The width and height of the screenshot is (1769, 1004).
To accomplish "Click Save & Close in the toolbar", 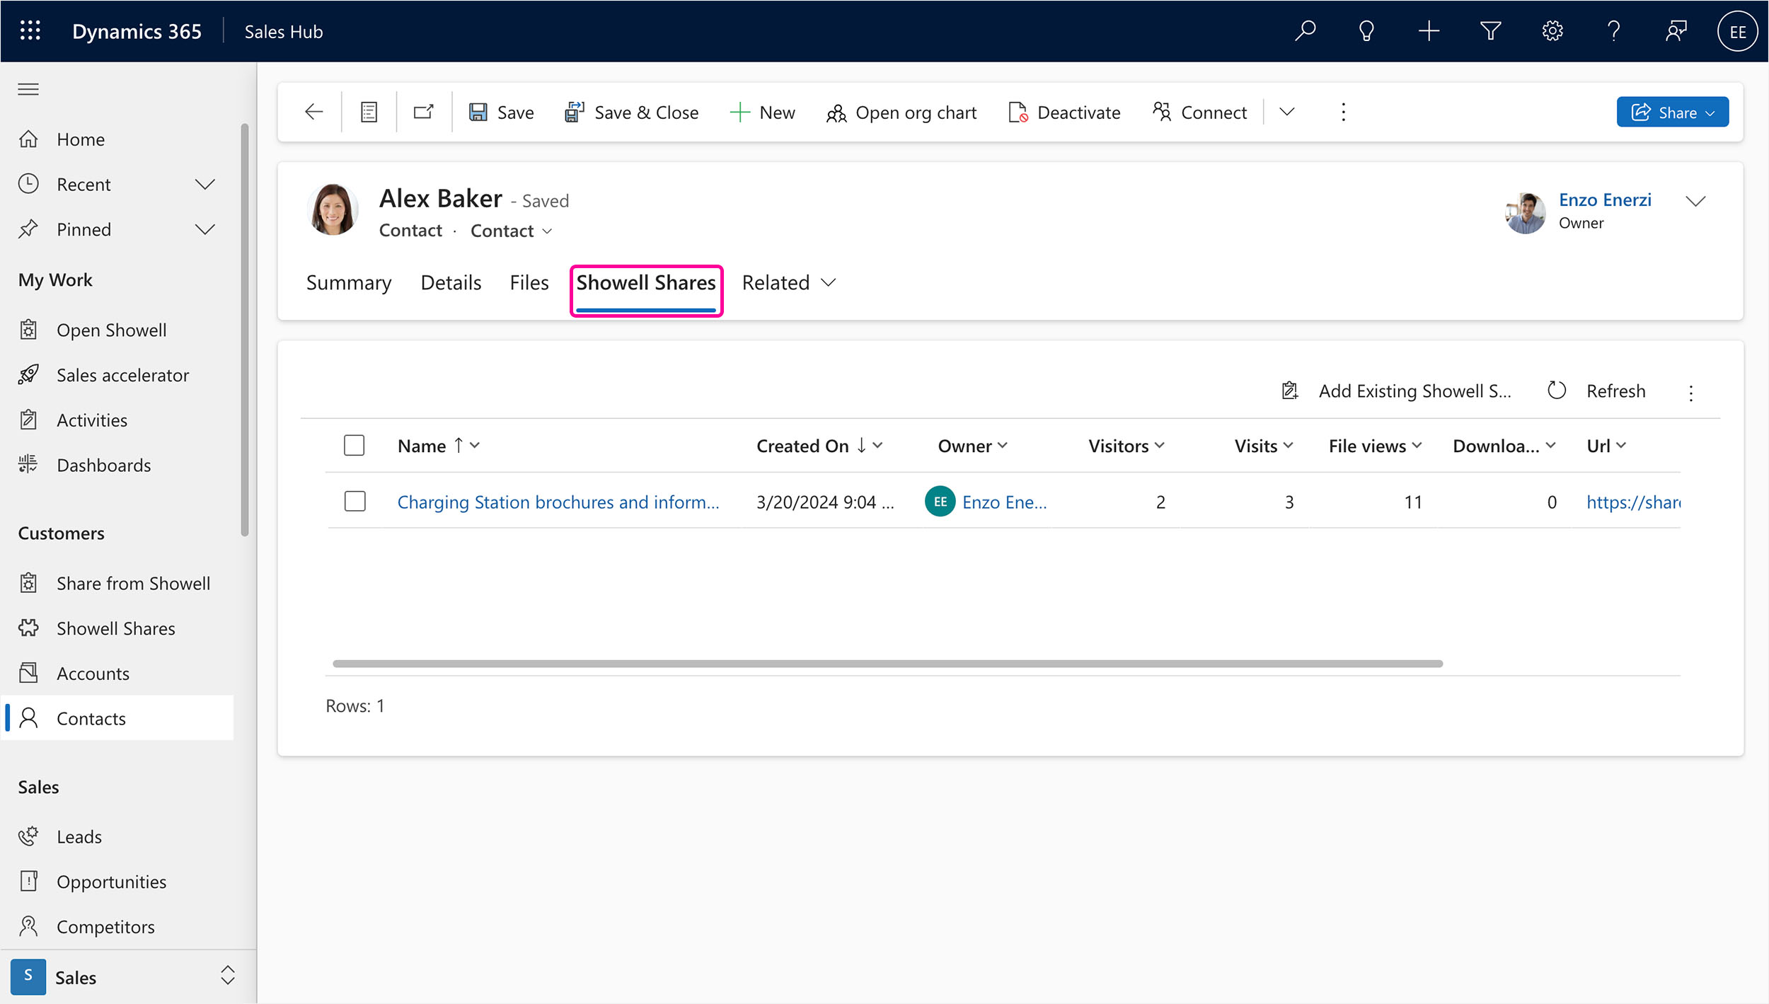I will click(x=632, y=112).
